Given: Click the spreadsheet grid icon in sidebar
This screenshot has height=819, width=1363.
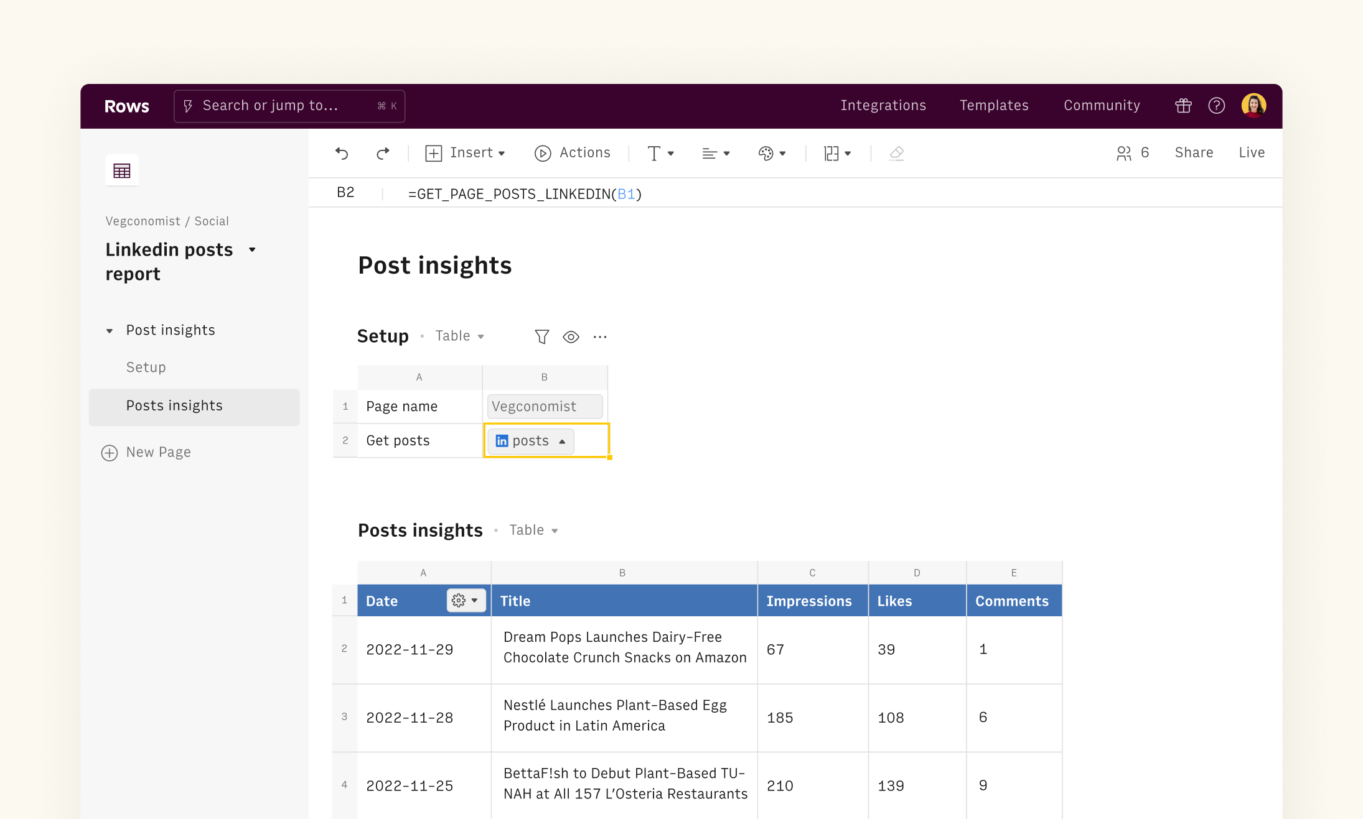Looking at the screenshot, I should point(122,170).
